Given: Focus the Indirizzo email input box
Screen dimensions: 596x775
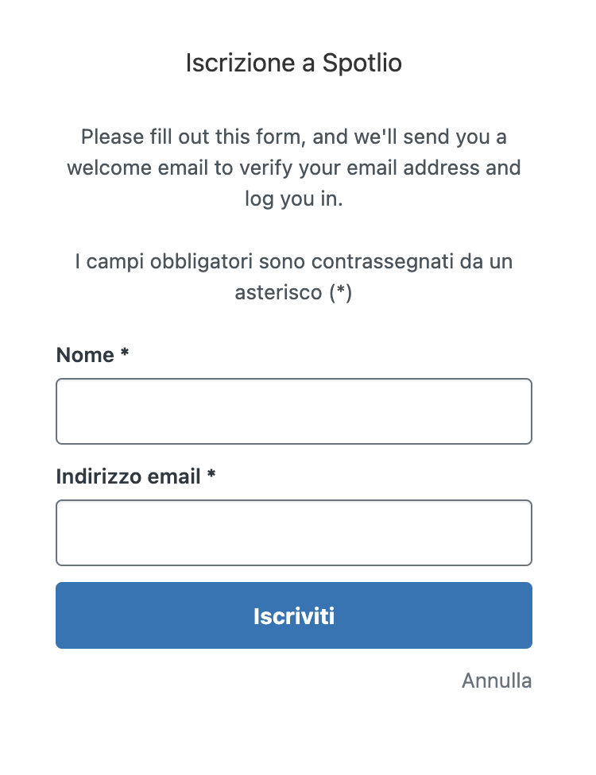Looking at the screenshot, I should (x=294, y=533).
